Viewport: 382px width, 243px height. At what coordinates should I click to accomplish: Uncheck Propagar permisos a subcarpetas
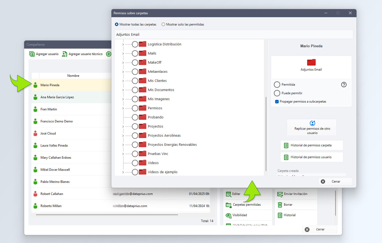(277, 101)
